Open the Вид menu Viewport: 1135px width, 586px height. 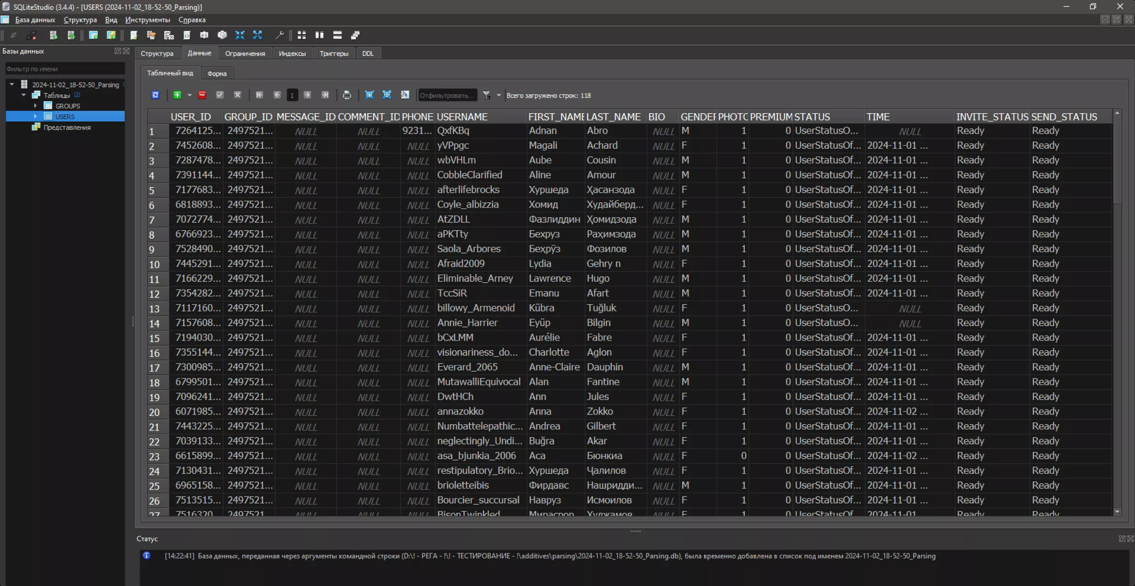tap(111, 20)
